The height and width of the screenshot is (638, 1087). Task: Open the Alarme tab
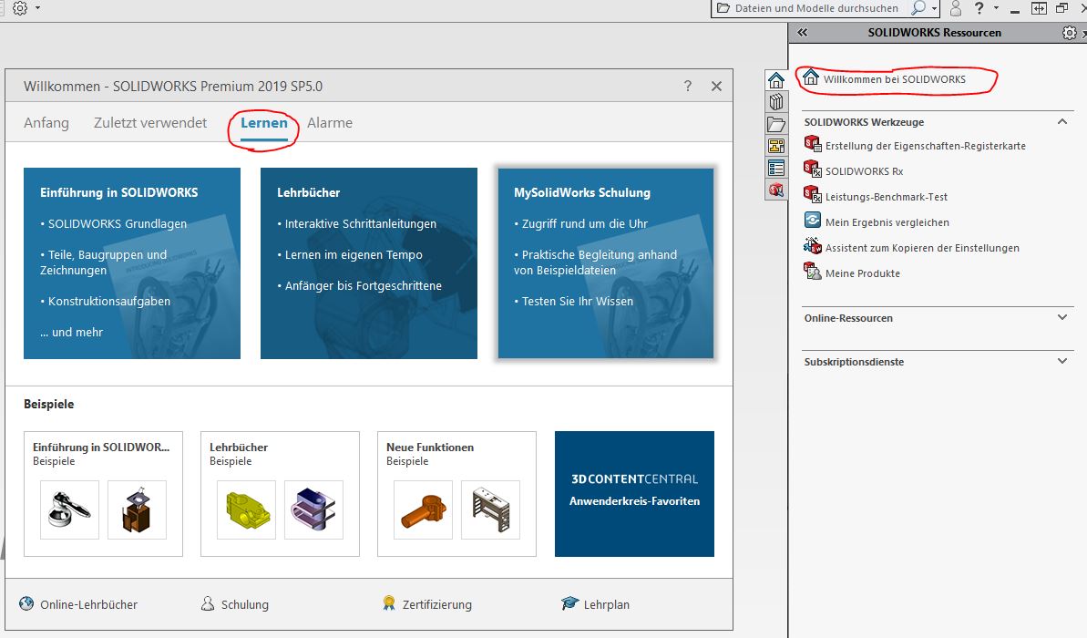[x=330, y=123]
